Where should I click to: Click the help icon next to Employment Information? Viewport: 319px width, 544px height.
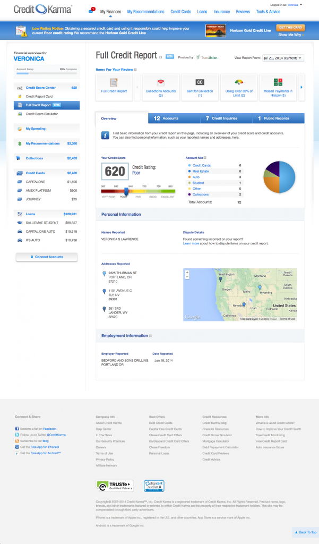(150, 336)
